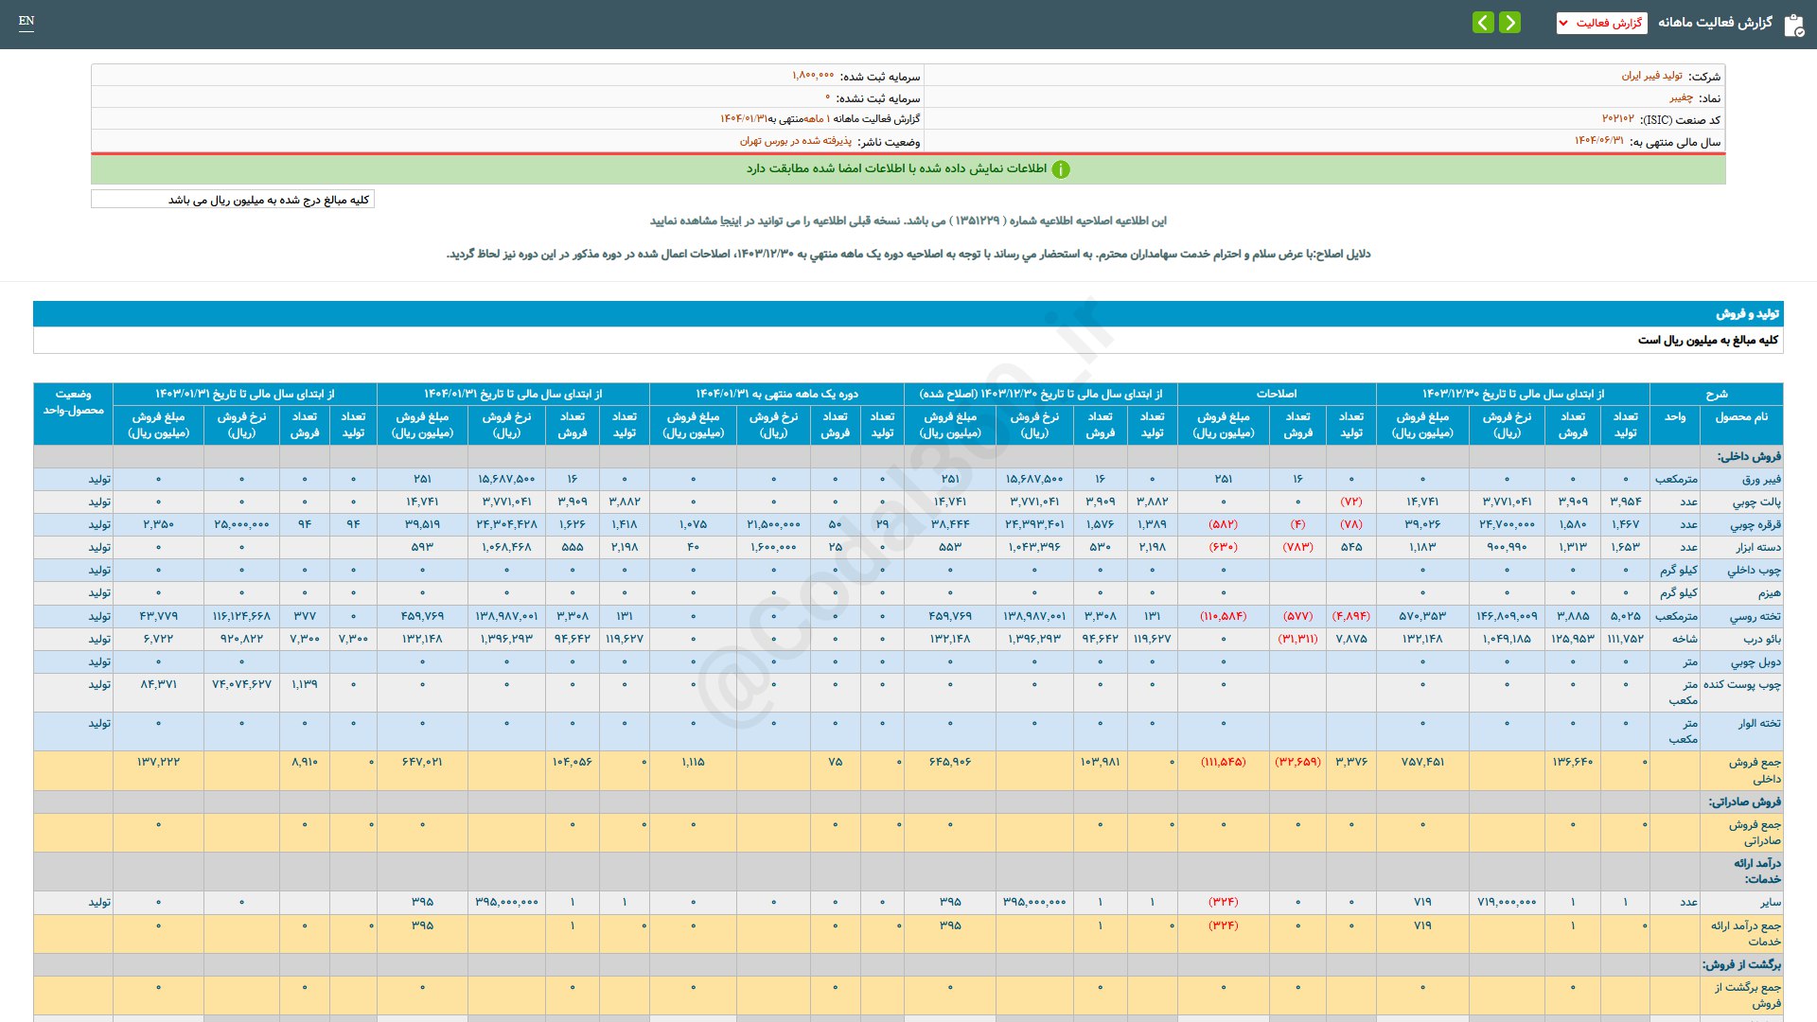
Task: Click the info icon in the green confirmation banner
Action: [x=1063, y=170]
